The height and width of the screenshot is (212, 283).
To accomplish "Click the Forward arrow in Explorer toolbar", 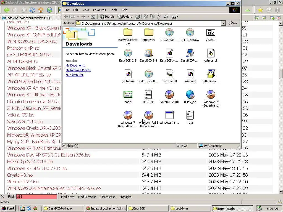I will [x=83, y=17].
